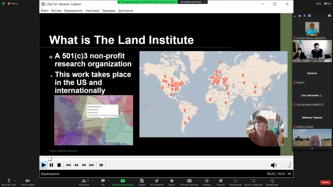Click the Вход button at top right
This screenshot has height=187, width=333.
pos(319,4)
